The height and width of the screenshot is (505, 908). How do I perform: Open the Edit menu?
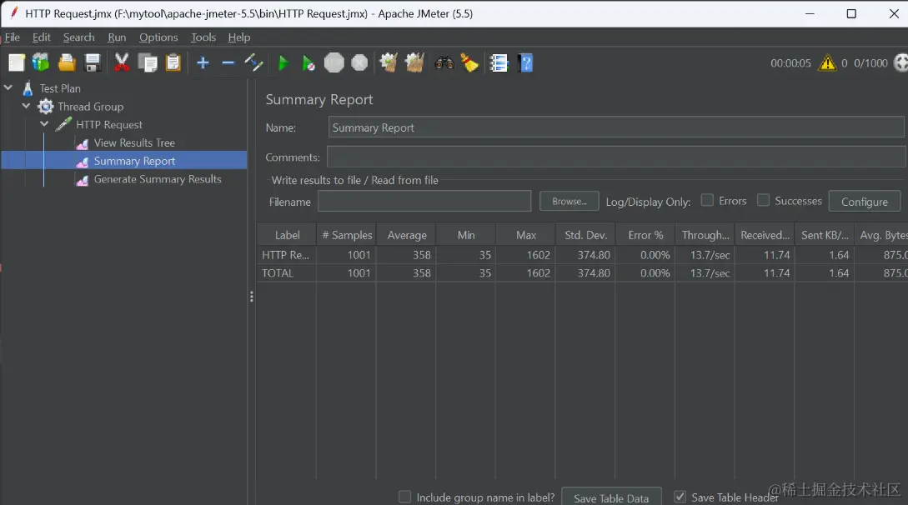41,37
